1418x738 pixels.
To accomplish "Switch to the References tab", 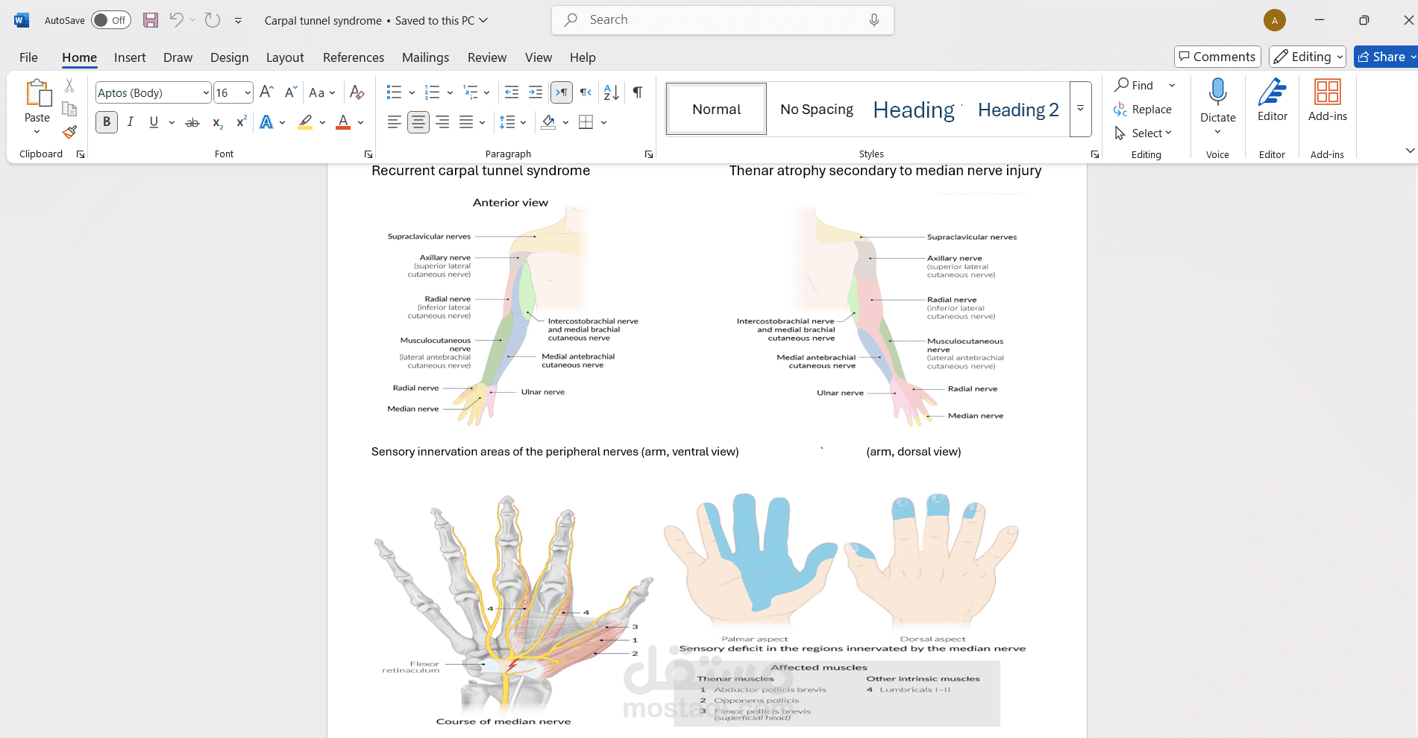I will (x=354, y=57).
